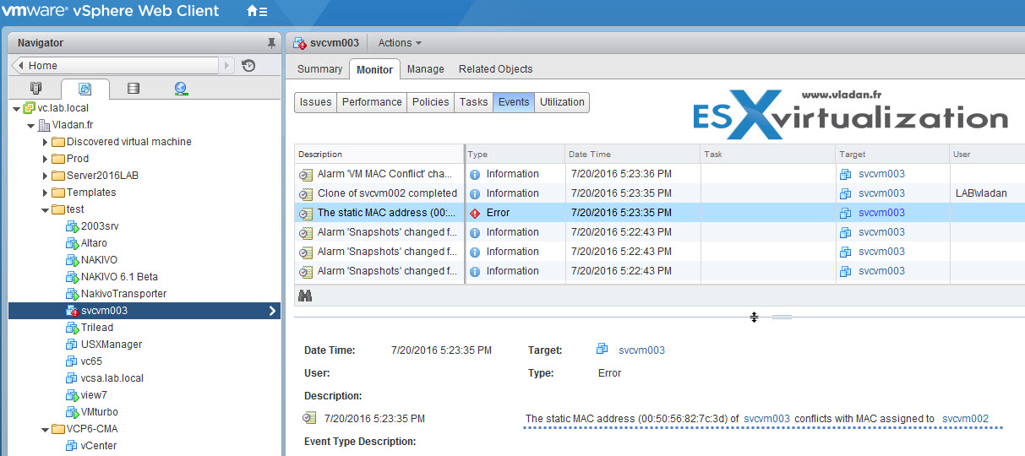Image resolution: width=1025 pixels, height=456 pixels.
Task: Click the Home menu icon in header
Action: click(x=257, y=12)
